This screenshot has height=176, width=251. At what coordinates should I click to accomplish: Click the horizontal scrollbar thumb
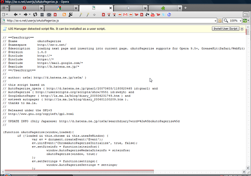(x=79, y=172)
